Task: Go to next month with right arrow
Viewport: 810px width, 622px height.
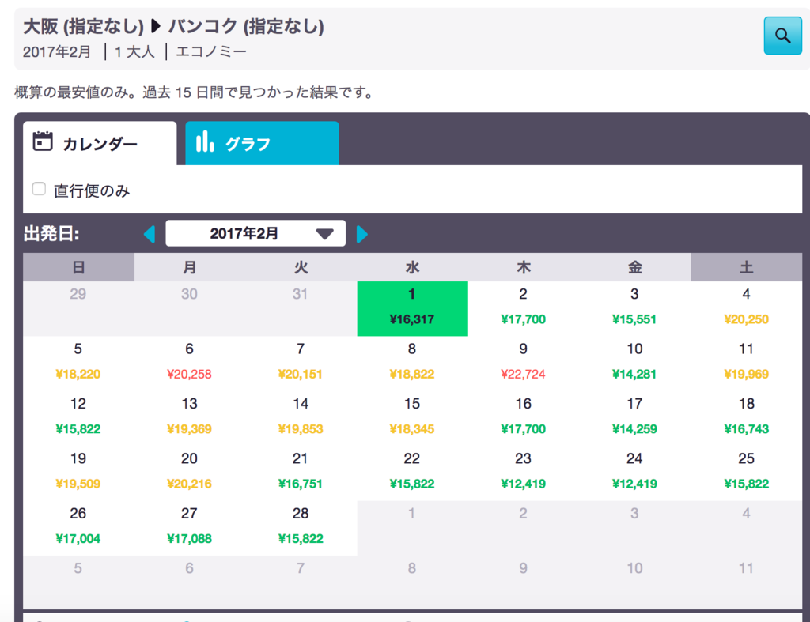Action: click(x=362, y=234)
